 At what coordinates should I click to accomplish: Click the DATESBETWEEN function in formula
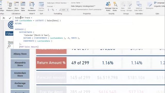(x=26, y=32)
